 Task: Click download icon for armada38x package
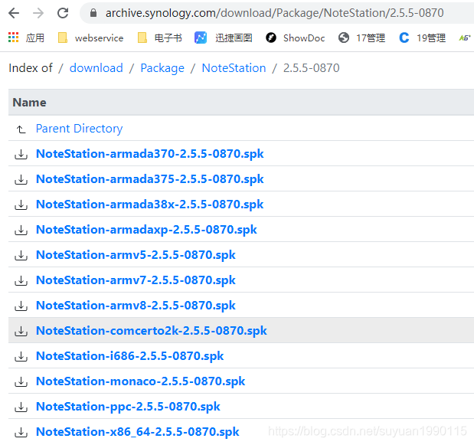pyautogui.click(x=21, y=205)
